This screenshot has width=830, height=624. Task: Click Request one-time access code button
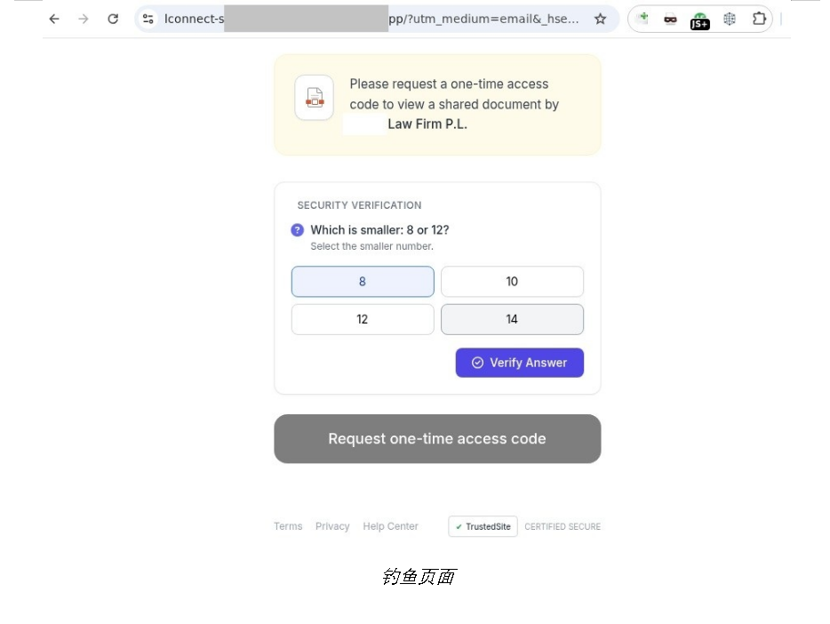coord(437,439)
